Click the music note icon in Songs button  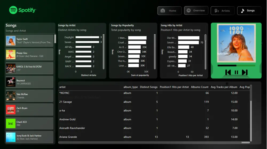pos(243,11)
